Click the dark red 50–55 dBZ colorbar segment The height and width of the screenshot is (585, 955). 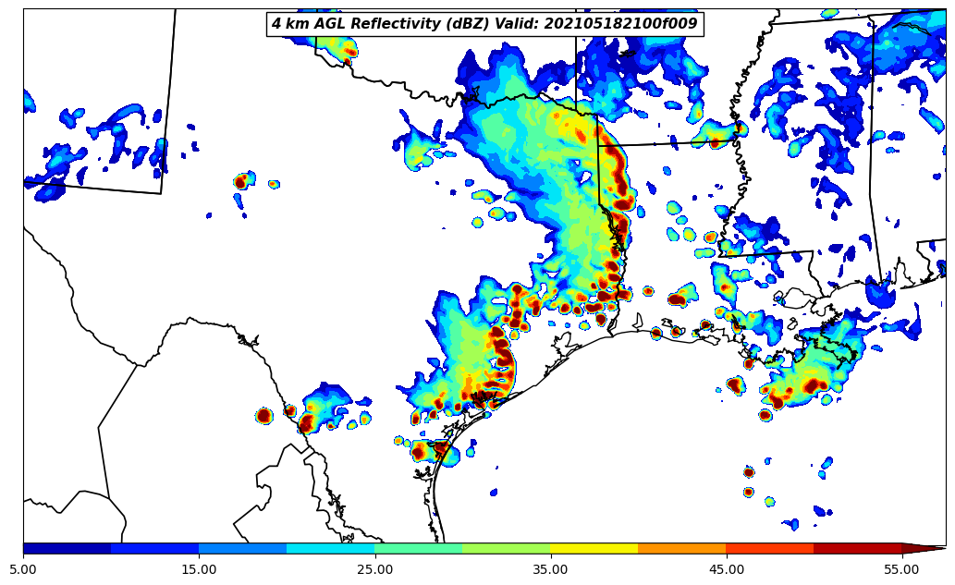point(857,548)
